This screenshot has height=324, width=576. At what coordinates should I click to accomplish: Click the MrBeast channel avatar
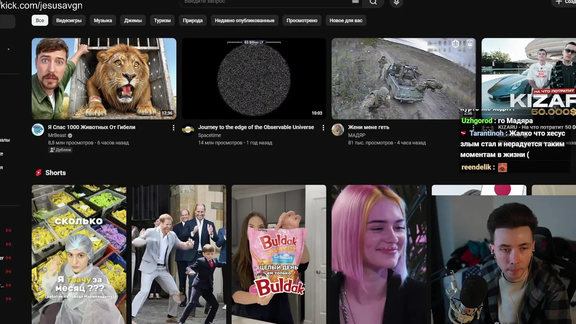coord(38,130)
